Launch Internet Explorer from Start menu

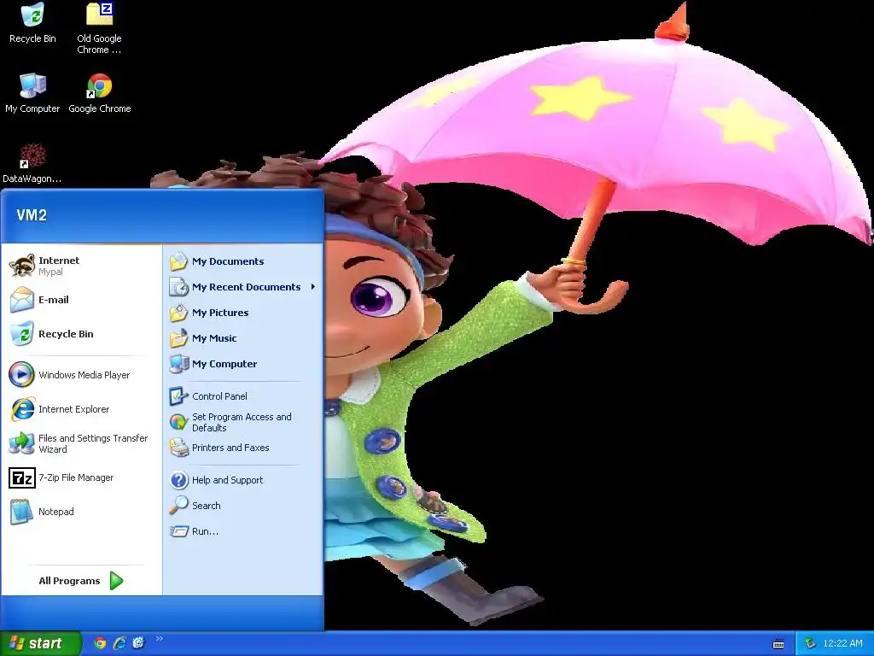[21, 409]
